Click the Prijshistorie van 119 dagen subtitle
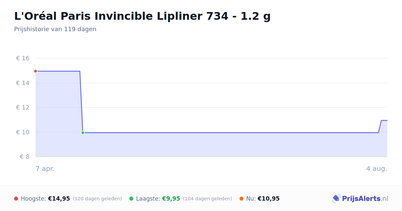Image resolution: width=402 pixels, height=211 pixels. point(55,29)
